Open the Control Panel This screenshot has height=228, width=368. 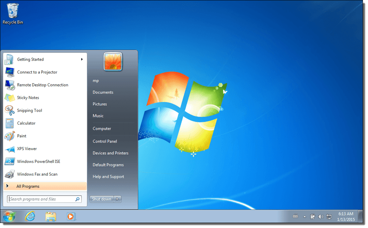(104, 141)
